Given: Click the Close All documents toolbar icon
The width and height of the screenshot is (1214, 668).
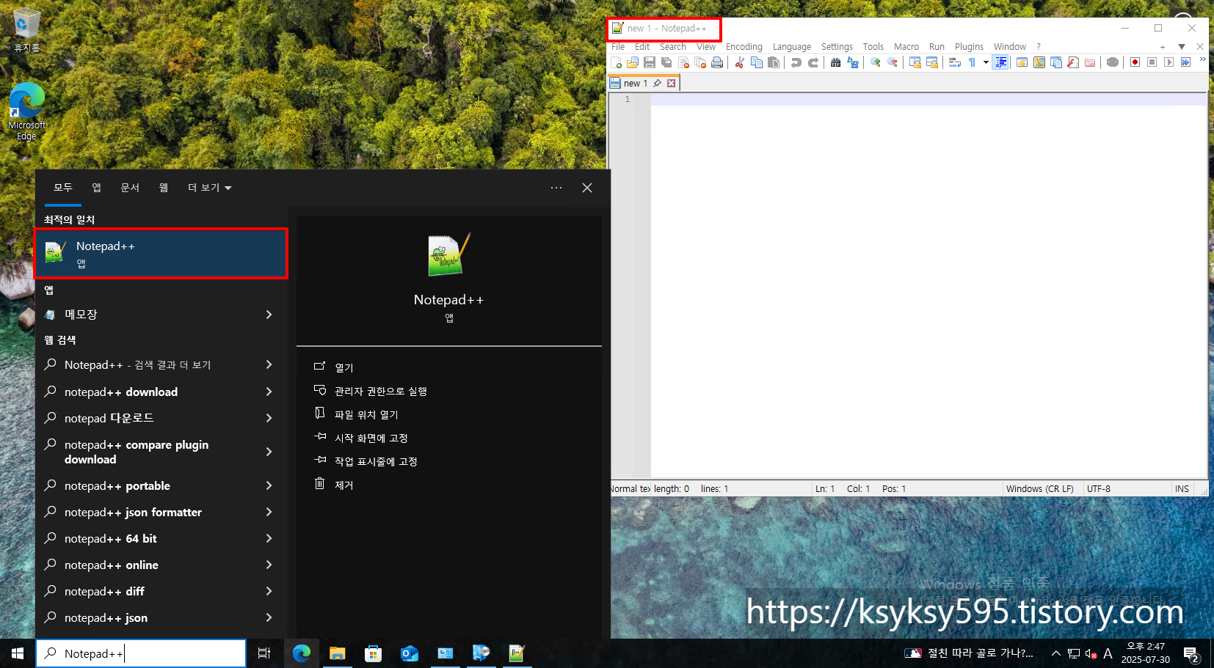Looking at the screenshot, I should (700, 62).
